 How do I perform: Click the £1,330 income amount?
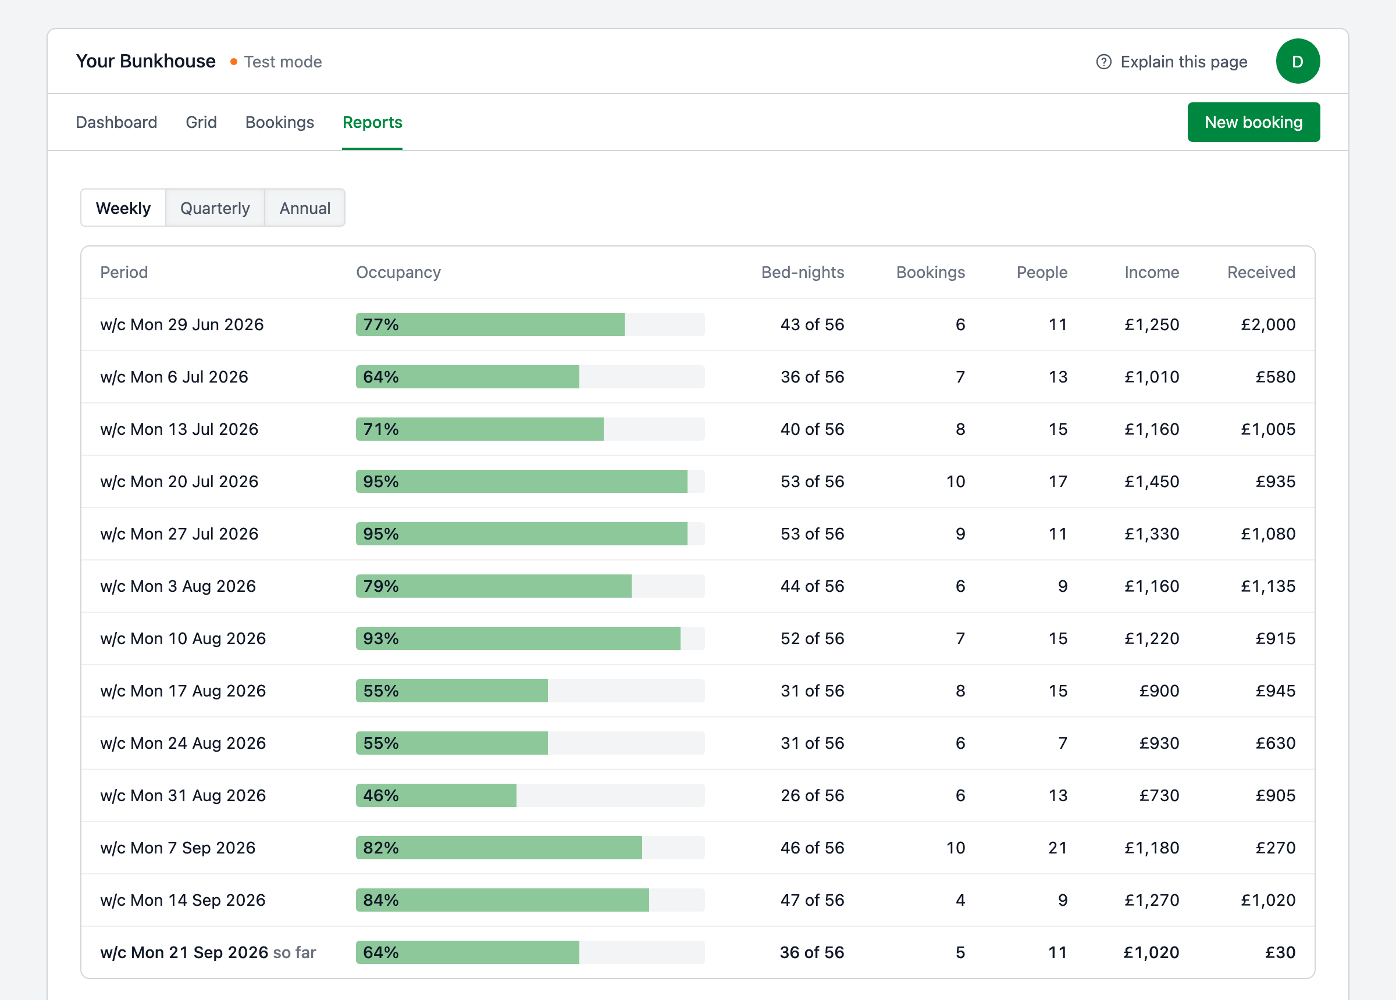tap(1152, 534)
